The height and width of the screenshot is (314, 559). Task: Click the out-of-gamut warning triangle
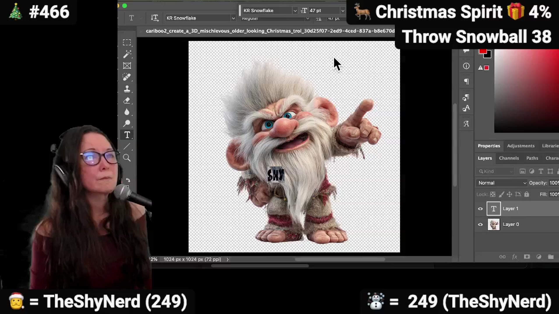tap(480, 68)
